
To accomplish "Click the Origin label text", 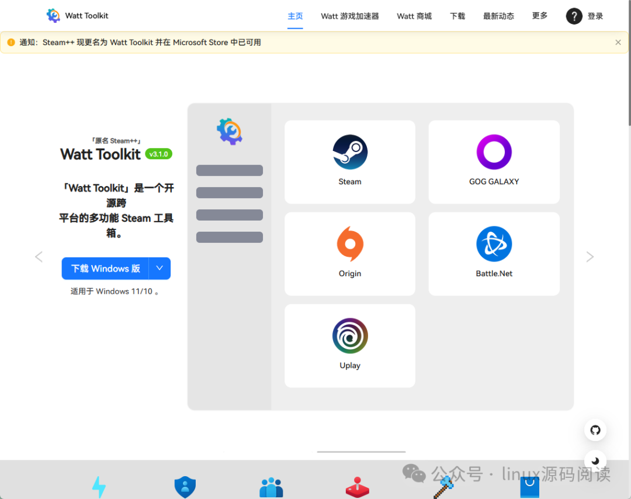I will tap(350, 274).
